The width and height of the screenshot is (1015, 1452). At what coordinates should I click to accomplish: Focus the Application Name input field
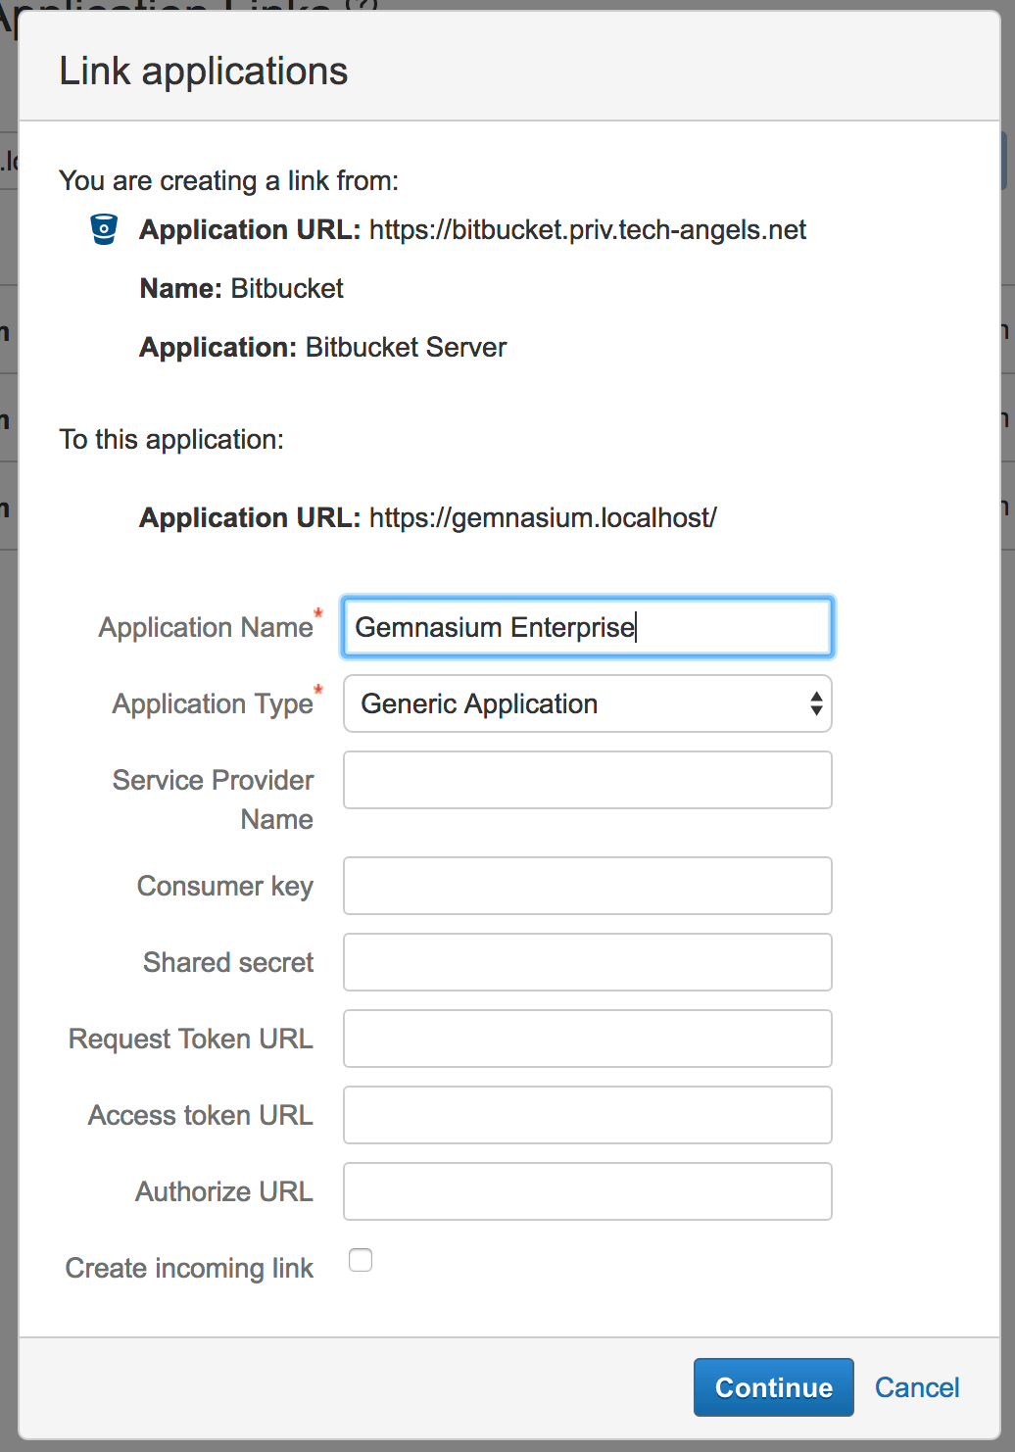588,627
